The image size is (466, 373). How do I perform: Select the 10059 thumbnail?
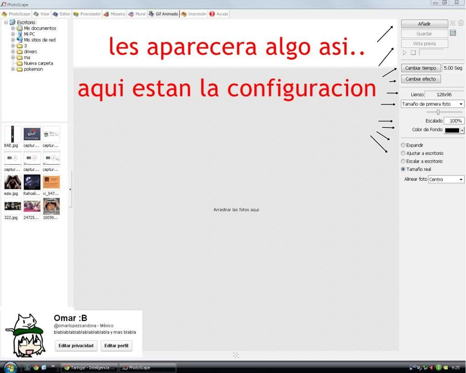click(x=51, y=206)
